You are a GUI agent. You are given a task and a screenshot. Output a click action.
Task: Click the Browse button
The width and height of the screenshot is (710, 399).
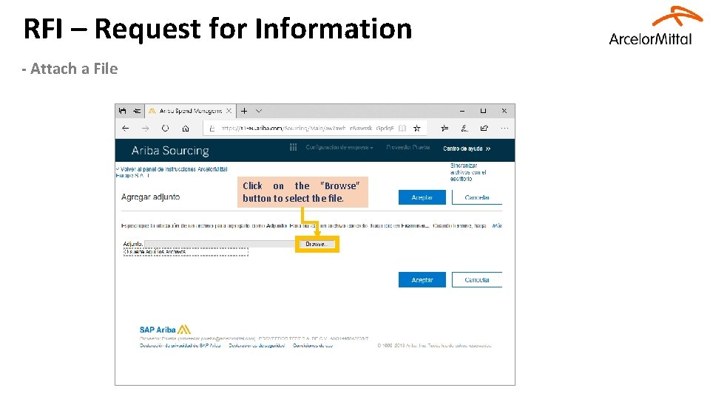tap(317, 245)
